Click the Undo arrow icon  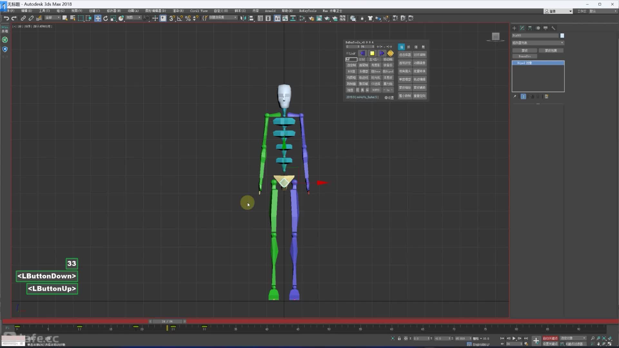6,18
